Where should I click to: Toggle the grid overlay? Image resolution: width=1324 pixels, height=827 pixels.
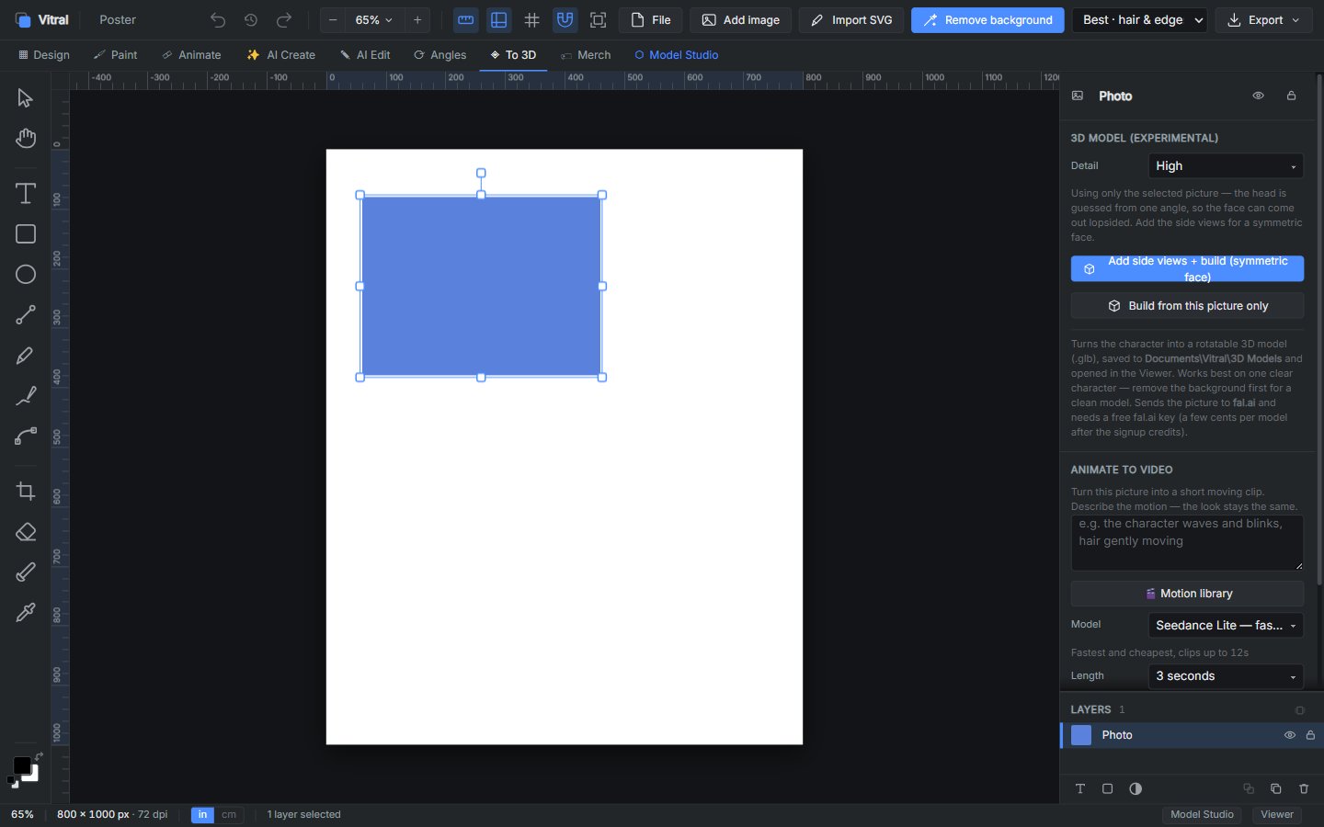(x=532, y=20)
